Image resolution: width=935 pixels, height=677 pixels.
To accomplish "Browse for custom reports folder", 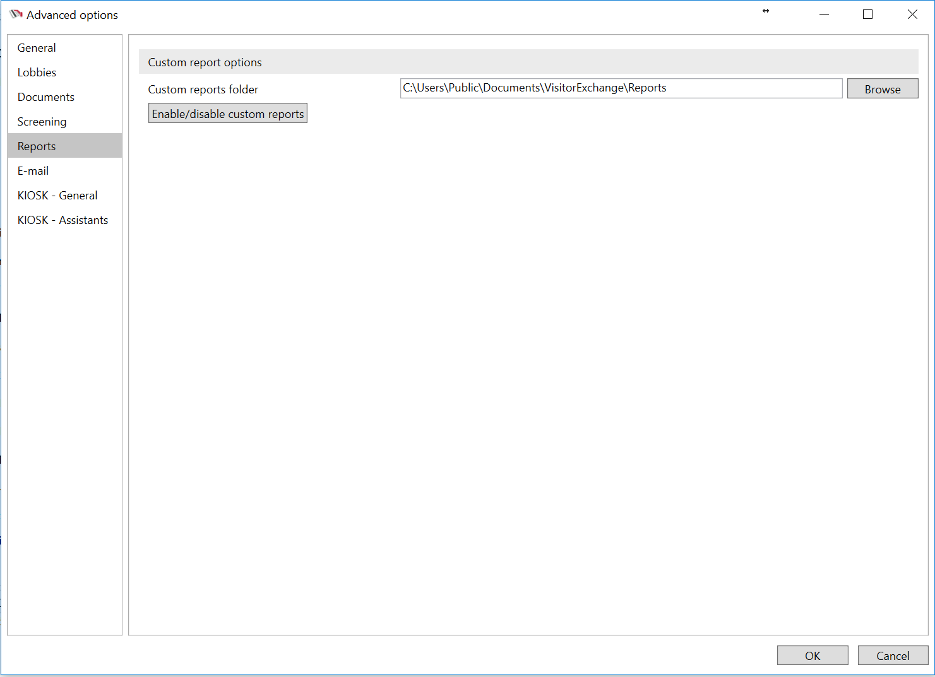I will (882, 89).
